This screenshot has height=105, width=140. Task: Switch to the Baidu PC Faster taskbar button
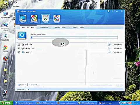[108, 103]
